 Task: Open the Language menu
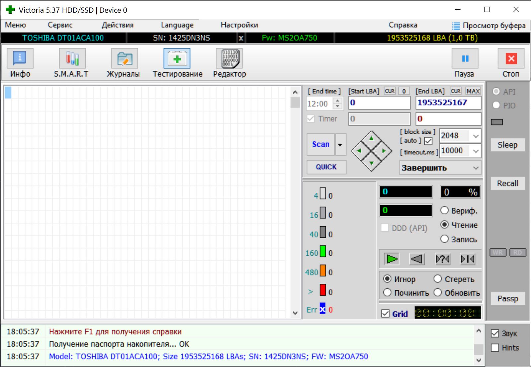pyautogui.click(x=177, y=25)
